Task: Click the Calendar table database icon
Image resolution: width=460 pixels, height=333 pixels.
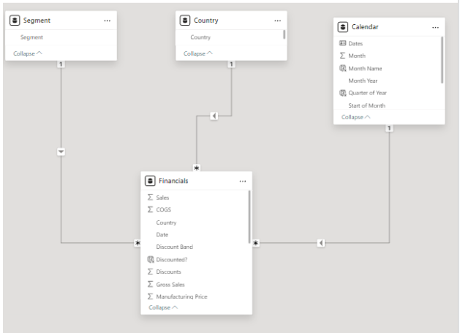Action: (343, 27)
